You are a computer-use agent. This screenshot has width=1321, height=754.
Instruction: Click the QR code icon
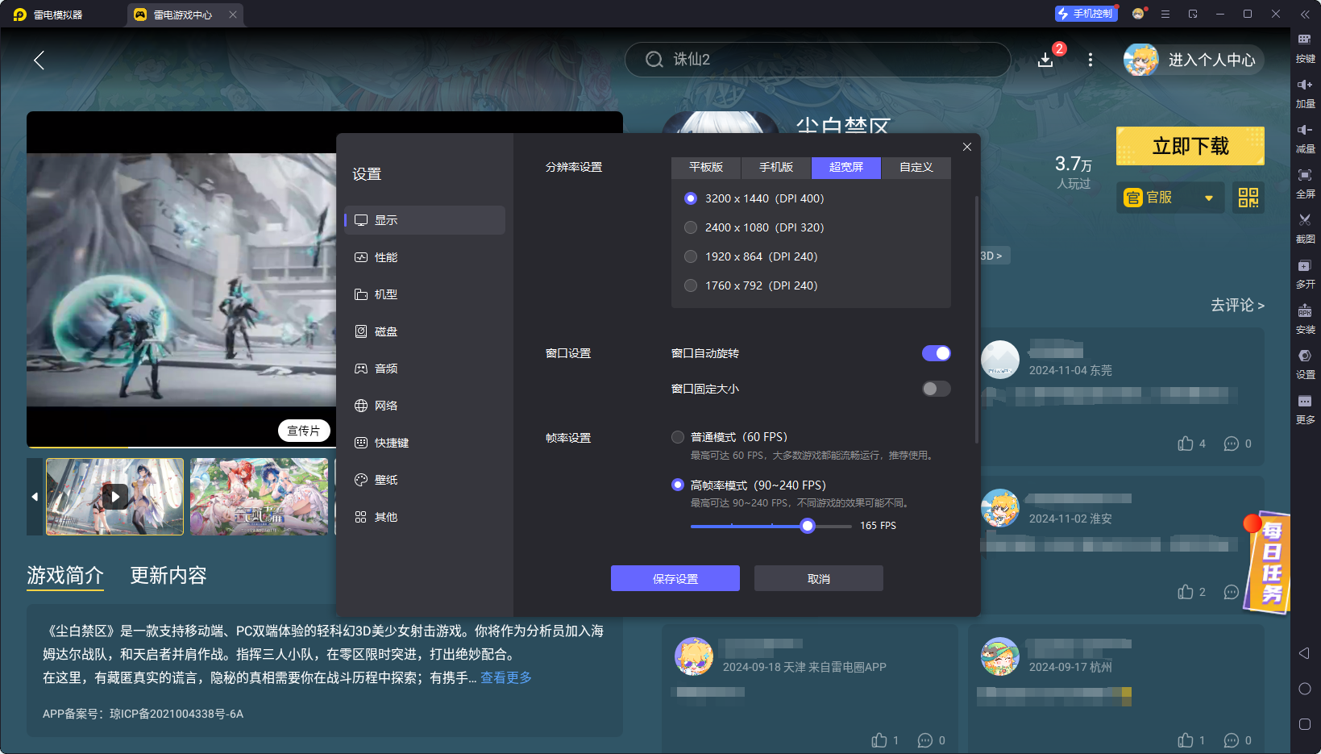pyautogui.click(x=1248, y=198)
